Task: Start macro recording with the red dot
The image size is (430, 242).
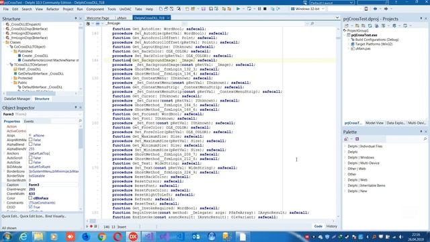Action: (x=91, y=227)
